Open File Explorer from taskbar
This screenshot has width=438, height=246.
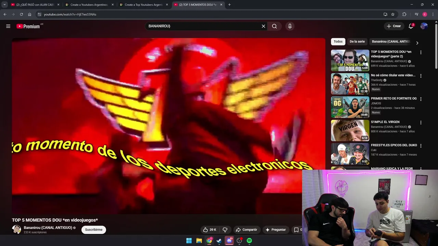(x=199, y=241)
